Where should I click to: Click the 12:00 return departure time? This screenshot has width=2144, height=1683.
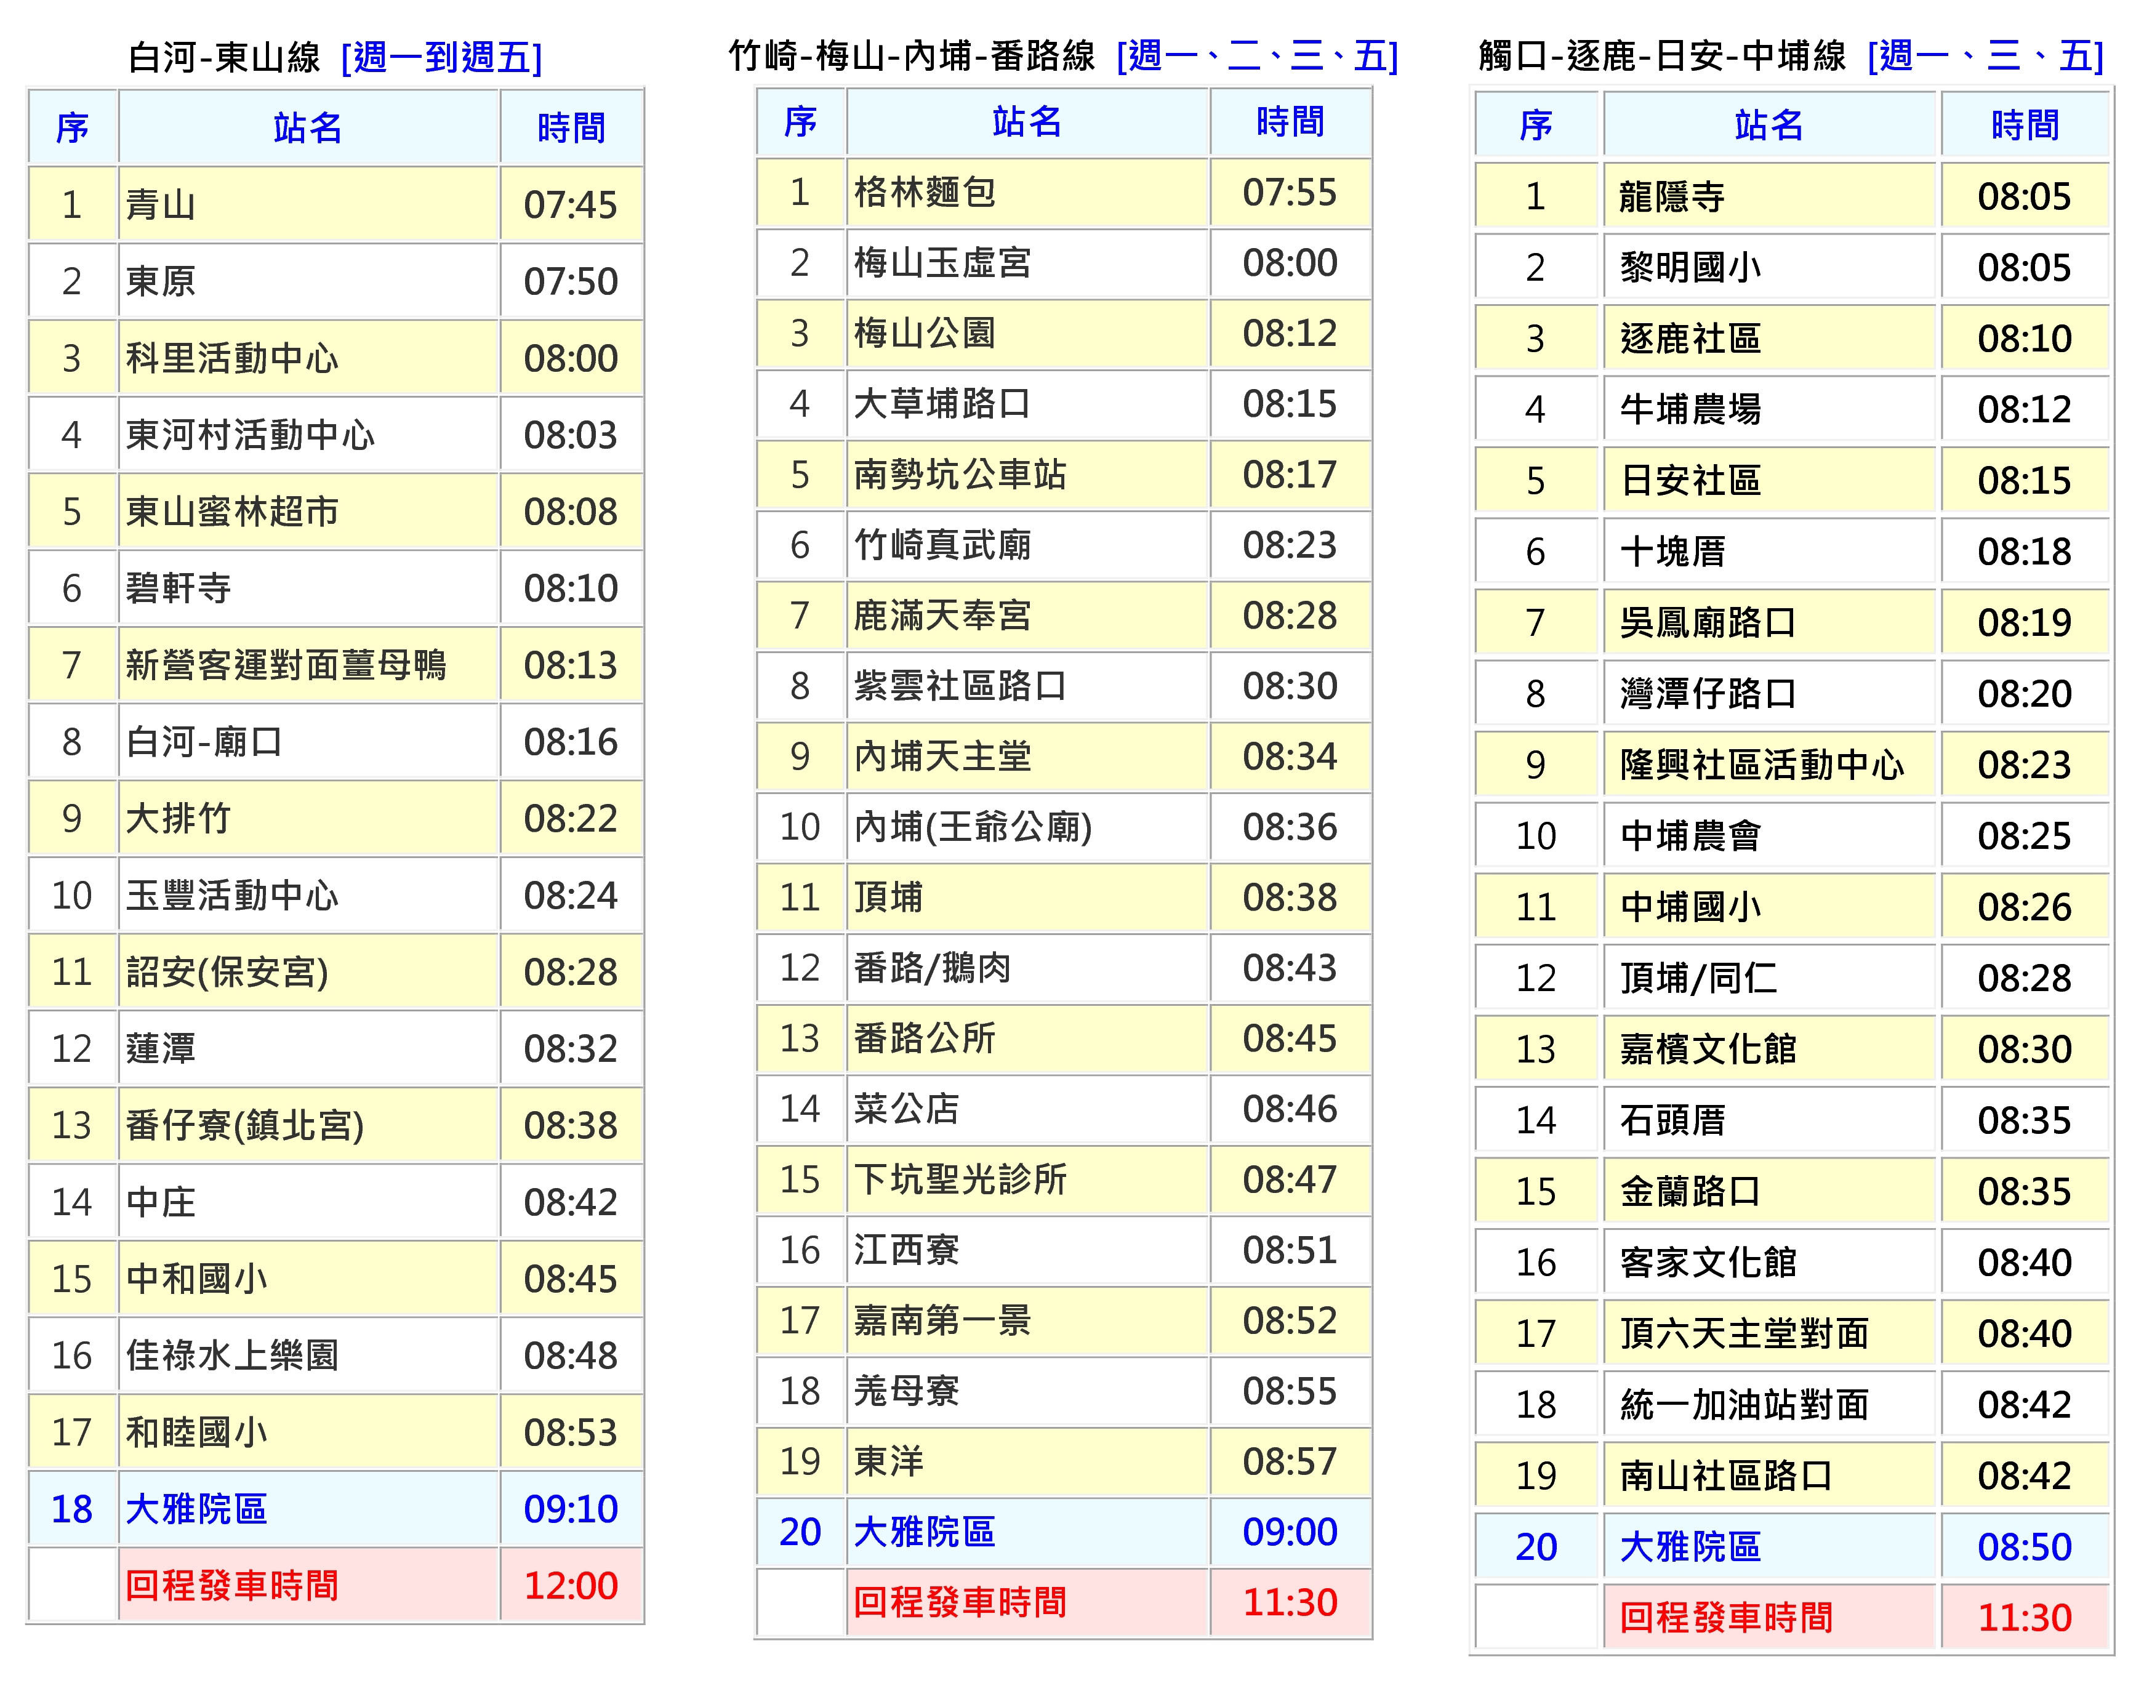(571, 1586)
